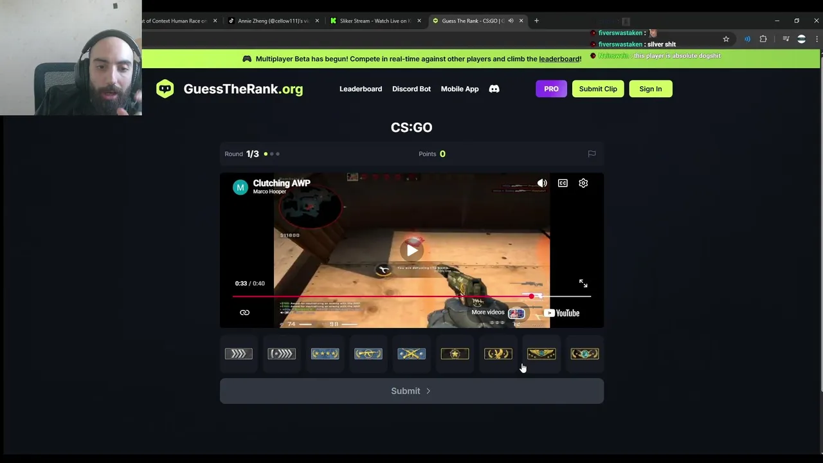The height and width of the screenshot is (463, 823).
Task: Click the blue audio extension icon
Action: tap(747, 39)
